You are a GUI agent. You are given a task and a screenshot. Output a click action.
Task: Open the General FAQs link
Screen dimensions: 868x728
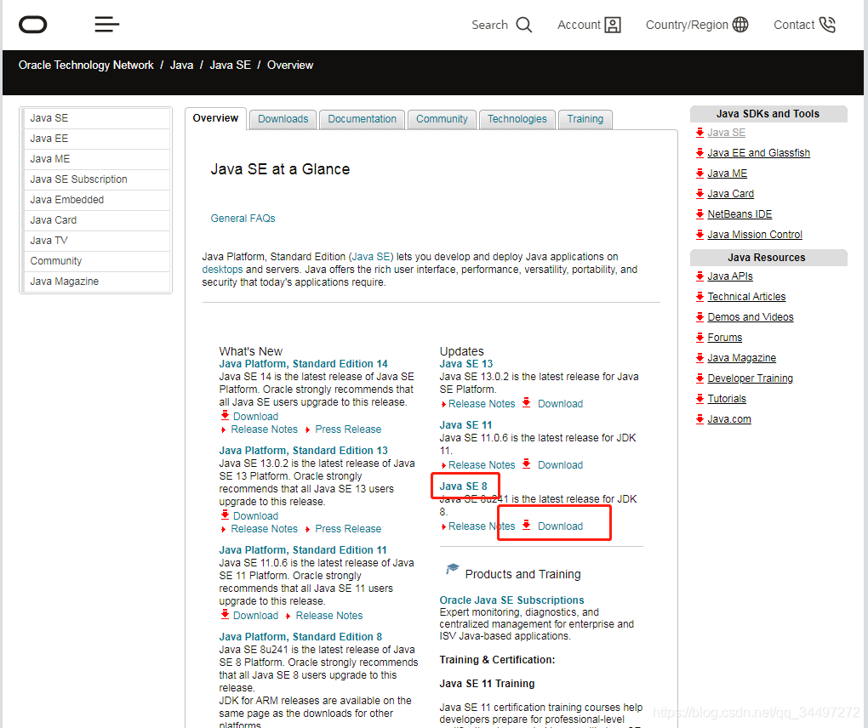pyautogui.click(x=243, y=218)
